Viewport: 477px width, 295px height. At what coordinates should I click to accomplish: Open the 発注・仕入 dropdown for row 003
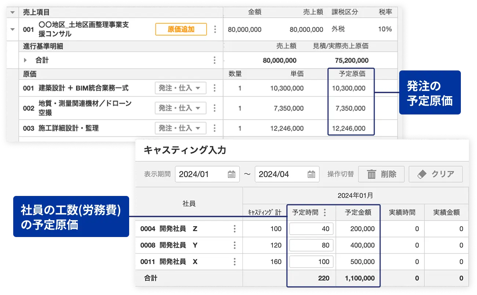click(x=181, y=128)
